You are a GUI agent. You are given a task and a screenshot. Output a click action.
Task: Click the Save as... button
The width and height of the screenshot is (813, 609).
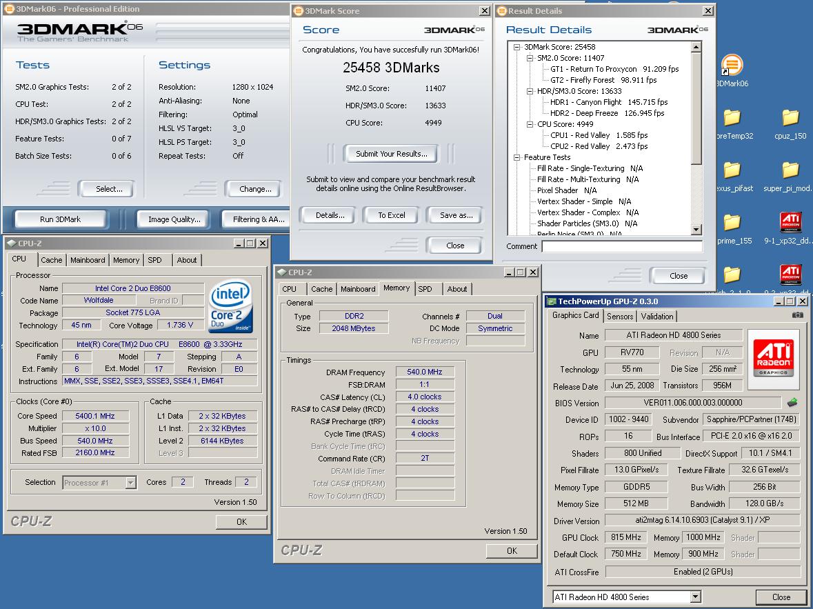(x=456, y=214)
